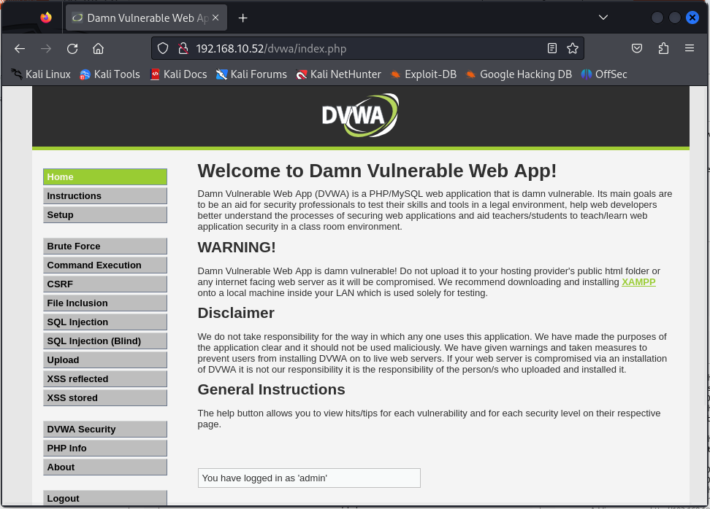Viewport: 710px width, 509px height.
Task: Click the Welcome to Damn Vulnerable Web App heading
Action: coord(377,171)
